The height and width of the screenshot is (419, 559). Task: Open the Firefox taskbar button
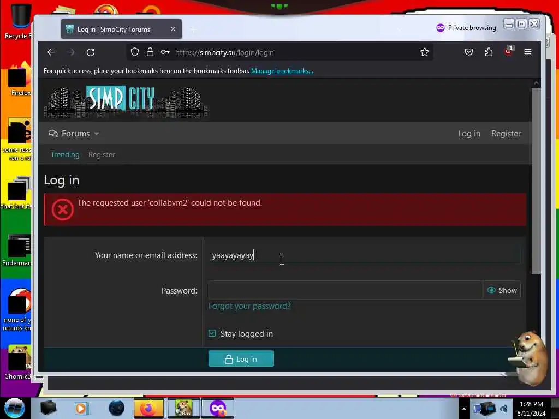click(x=148, y=408)
